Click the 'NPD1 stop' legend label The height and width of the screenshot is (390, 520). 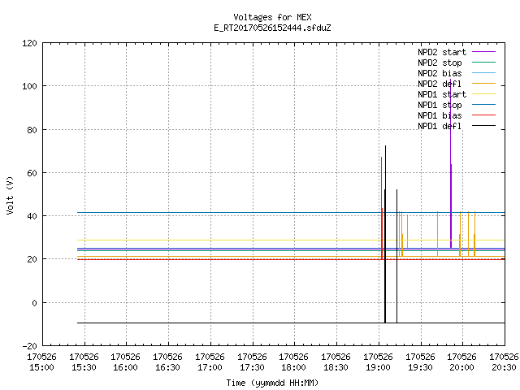[440, 105]
